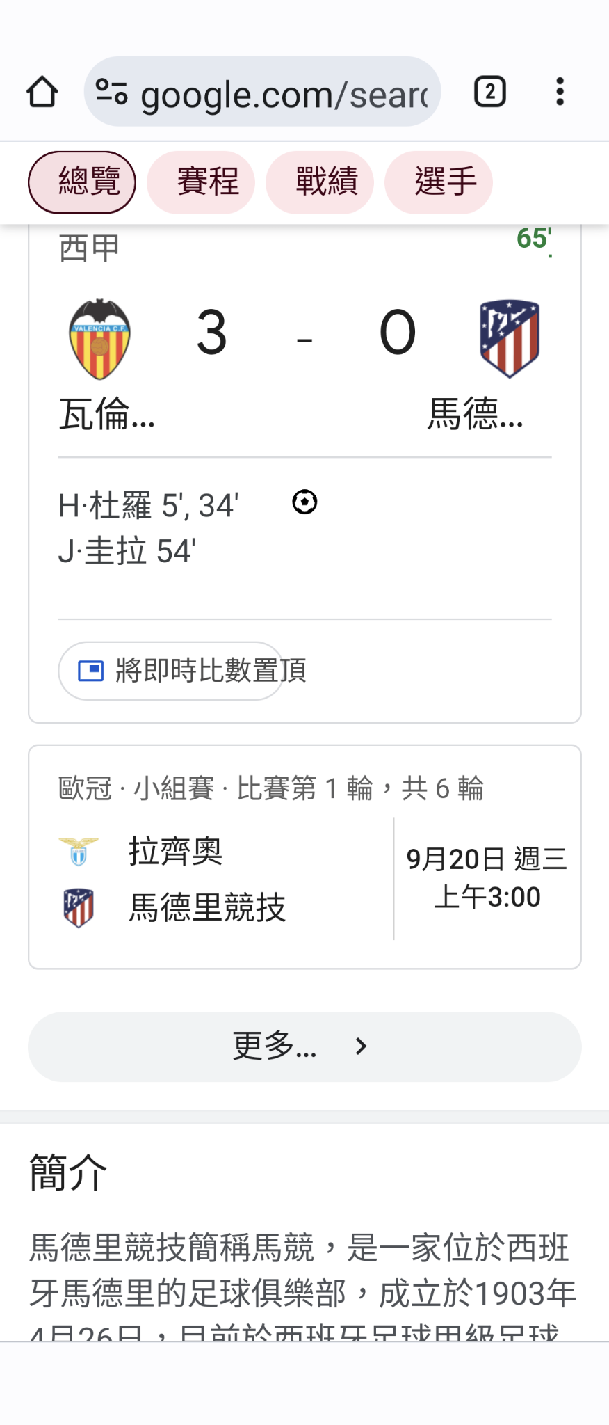Image resolution: width=609 pixels, height=1425 pixels.
Task: Tap the soccer ball goal icon
Action: click(304, 502)
